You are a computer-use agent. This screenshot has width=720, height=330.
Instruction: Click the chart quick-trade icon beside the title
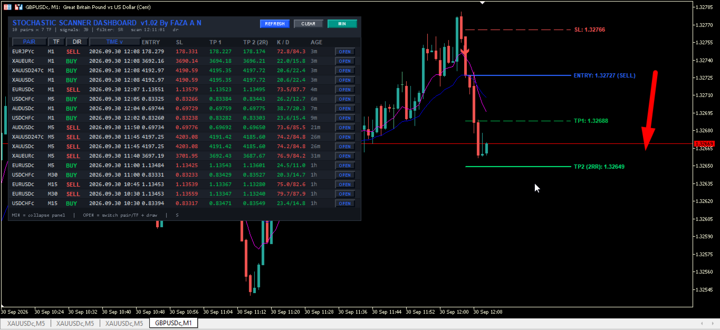tap(18, 7)
